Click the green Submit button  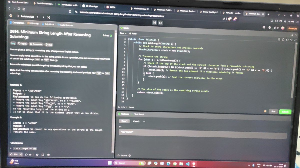285,112
